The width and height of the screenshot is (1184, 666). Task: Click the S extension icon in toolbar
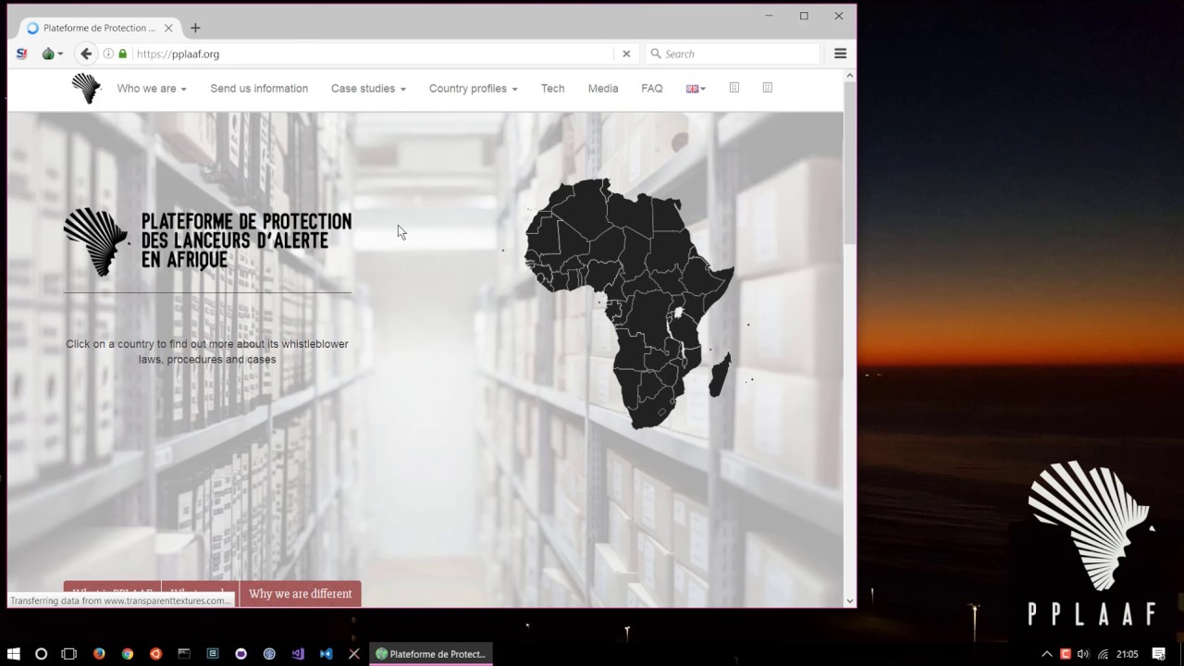(x=21, y=54)
